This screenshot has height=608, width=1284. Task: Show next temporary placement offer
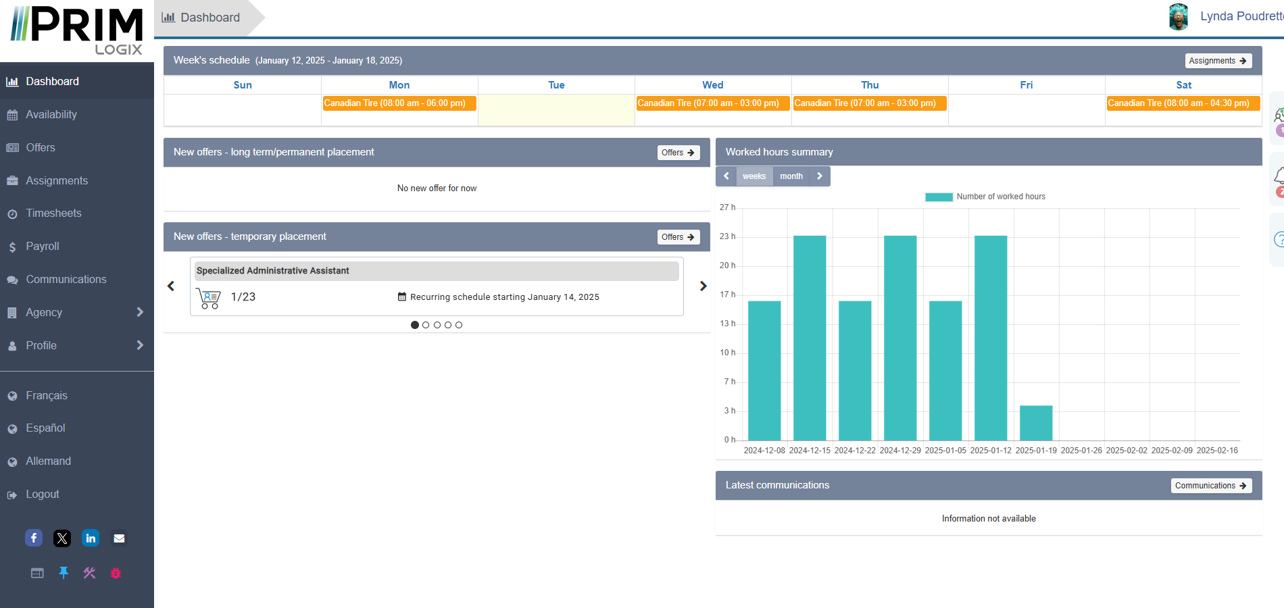coord(703,286)
